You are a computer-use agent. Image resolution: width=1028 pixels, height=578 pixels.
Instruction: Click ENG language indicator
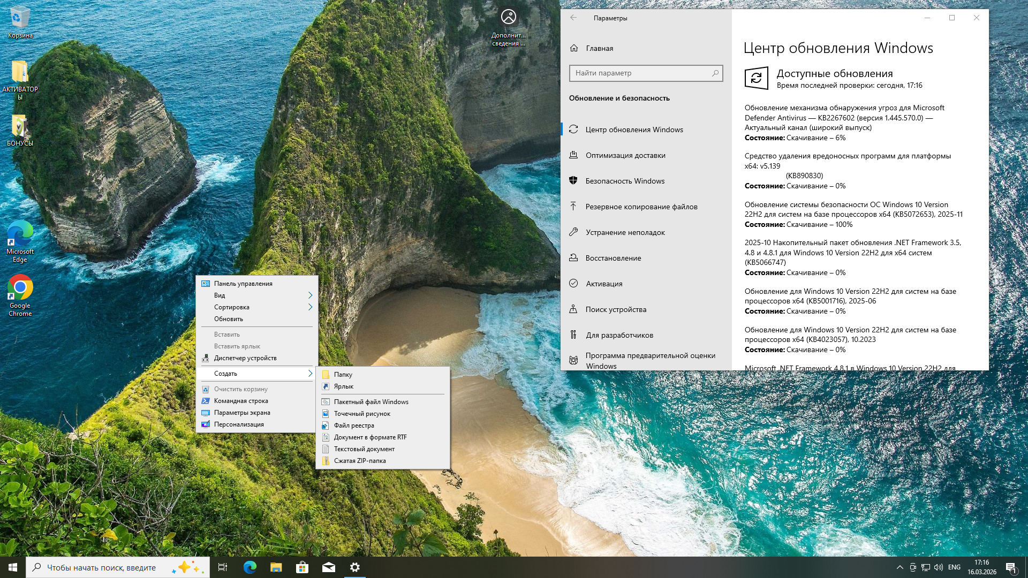(954, 567)
